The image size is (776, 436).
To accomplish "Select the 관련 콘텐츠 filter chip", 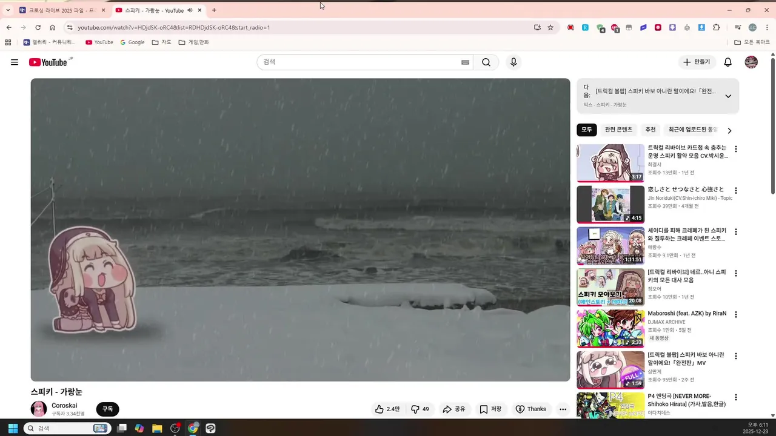I will pyautogui.click(x=618, y=130).
